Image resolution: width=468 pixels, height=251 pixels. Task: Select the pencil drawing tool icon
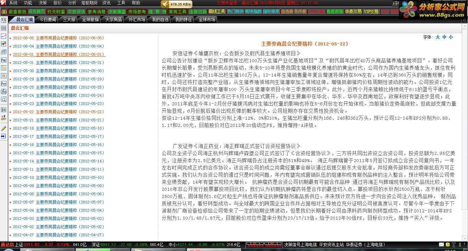3,128
